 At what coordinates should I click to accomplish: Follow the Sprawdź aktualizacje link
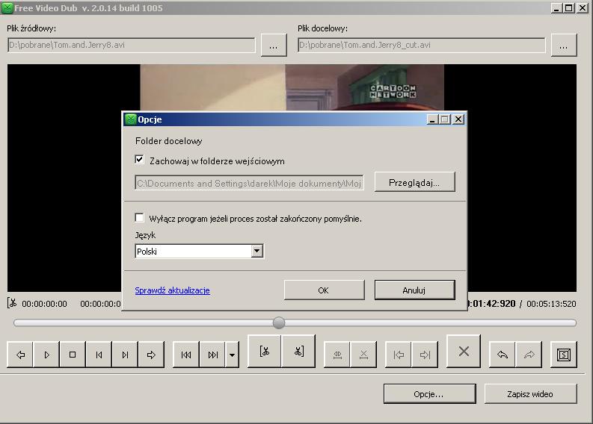[x=173, y=290]
